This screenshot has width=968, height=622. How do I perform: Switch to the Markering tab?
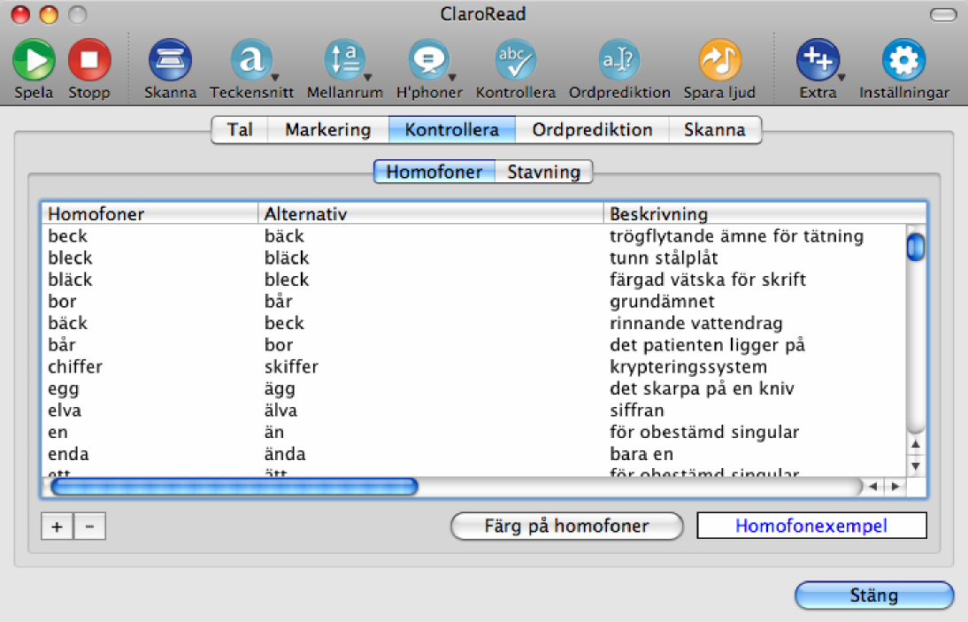coord(327,129)
